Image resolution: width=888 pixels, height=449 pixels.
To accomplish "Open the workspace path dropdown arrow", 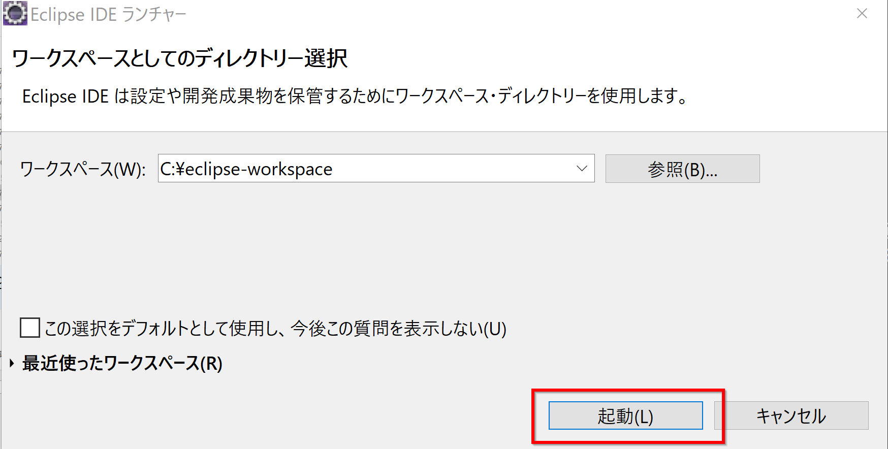I will [x=582, y=169].
